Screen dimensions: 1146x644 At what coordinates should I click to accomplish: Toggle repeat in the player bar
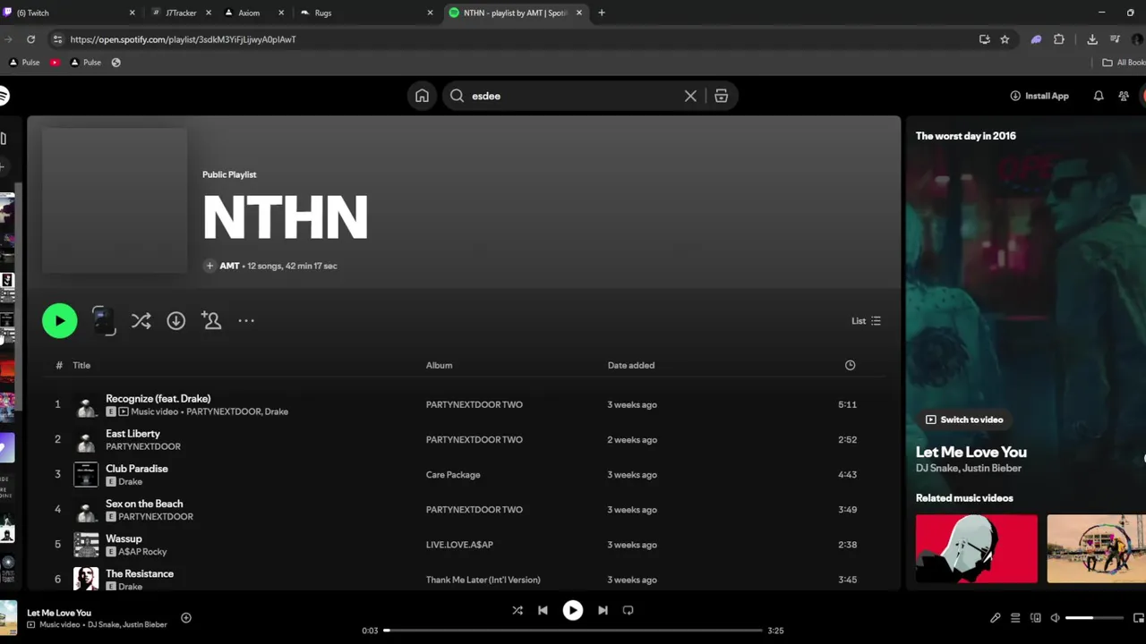pos(628,610)
